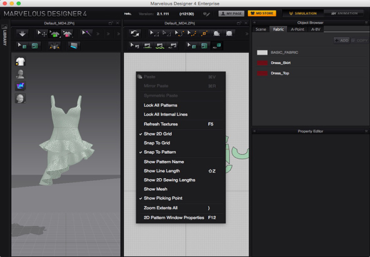Select the purple pin tool in 3D toolbar

click(x=87, y=34)
